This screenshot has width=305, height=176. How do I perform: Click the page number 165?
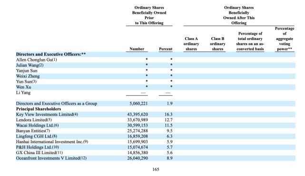click(156, 169)
